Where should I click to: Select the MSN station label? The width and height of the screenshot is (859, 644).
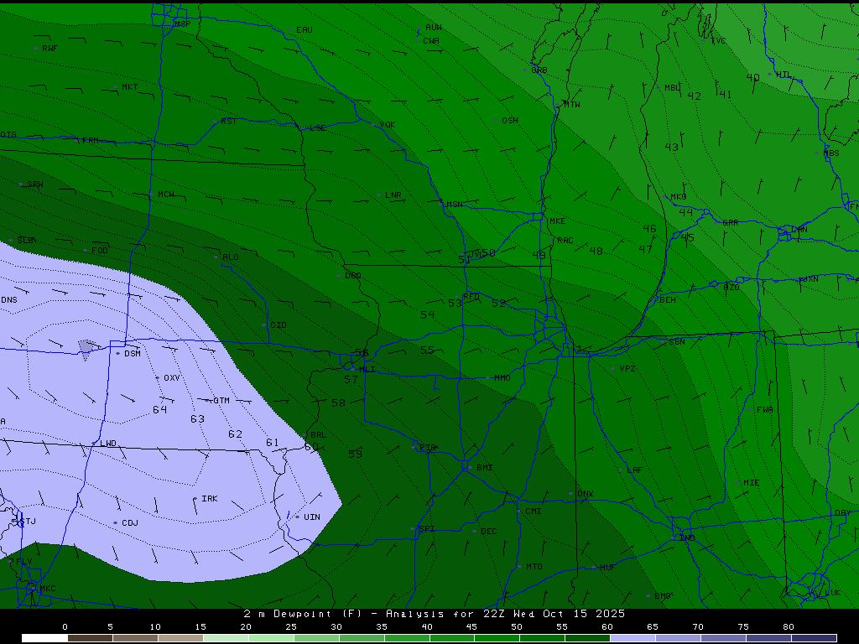pyautogui.click(x=454, y=205)
